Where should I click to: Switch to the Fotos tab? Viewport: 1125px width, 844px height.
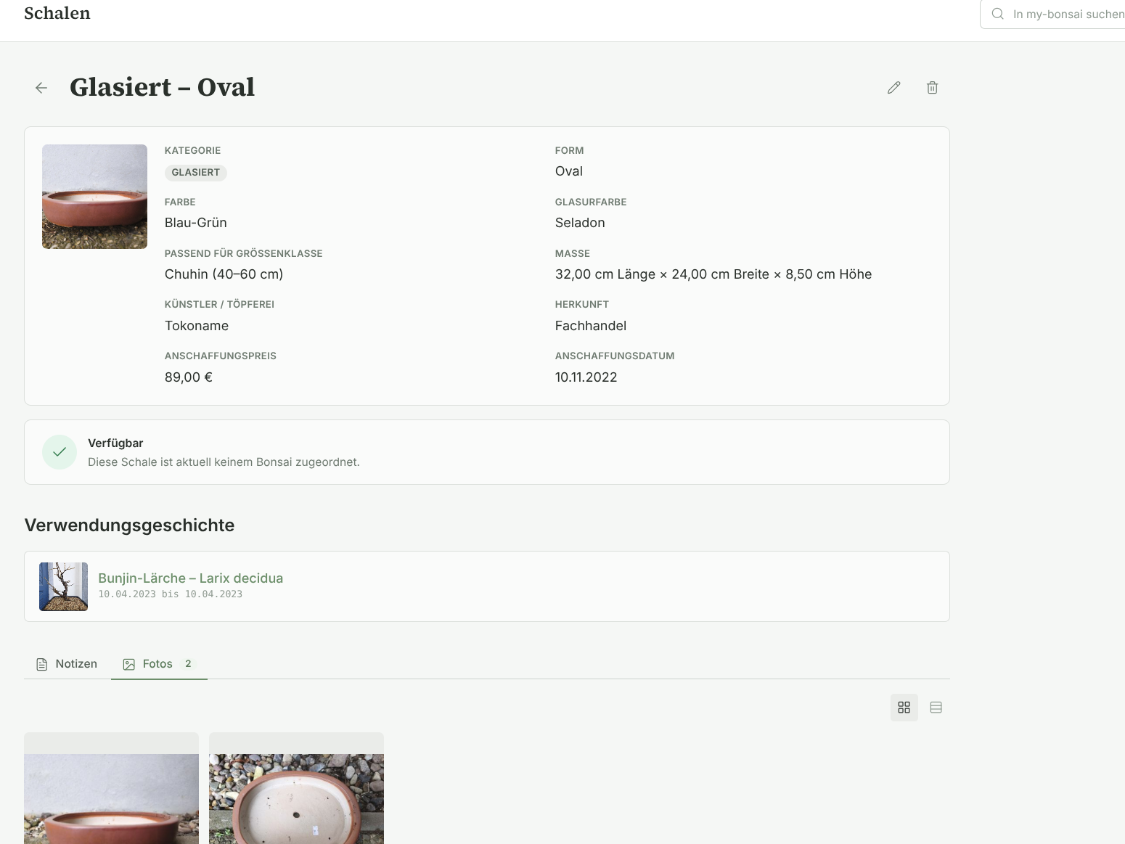pyautogui.click(x=157, y=664)
